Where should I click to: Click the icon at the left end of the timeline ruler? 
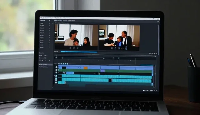tap(56, 58)
